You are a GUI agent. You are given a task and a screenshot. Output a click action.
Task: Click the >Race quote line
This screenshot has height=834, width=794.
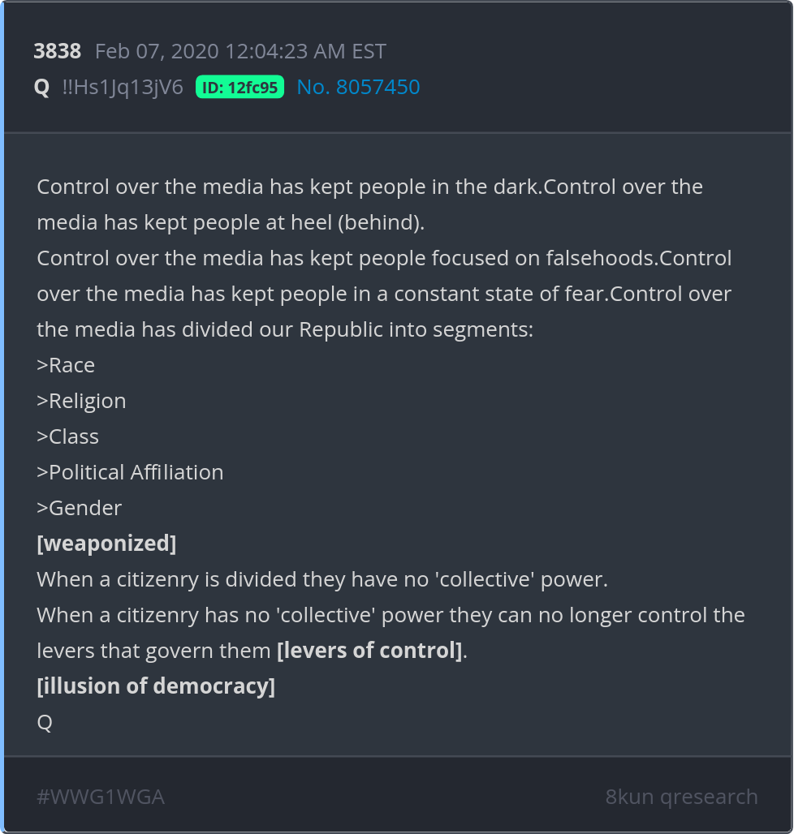click(x=66, y=365)
